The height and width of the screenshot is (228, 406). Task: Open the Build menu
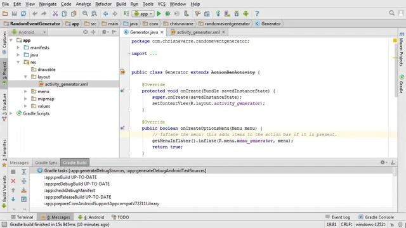pyautogui.click(x=121, y=4)
